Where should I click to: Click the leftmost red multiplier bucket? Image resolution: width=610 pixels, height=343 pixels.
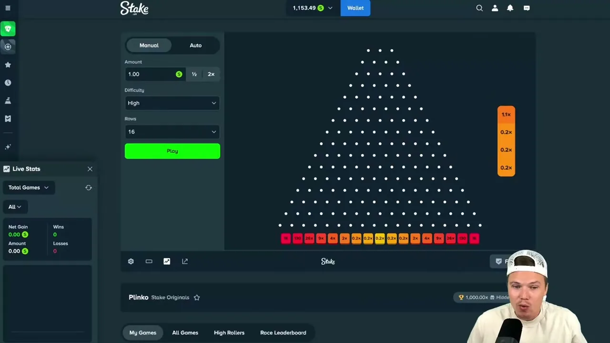point(285,238)
